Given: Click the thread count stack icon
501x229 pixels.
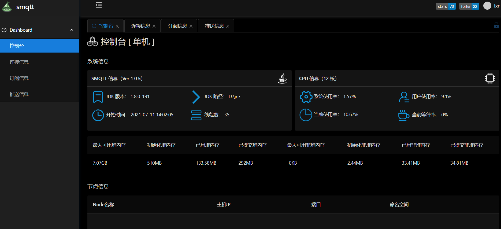Looking at the screenshot, I should (196, 115).
